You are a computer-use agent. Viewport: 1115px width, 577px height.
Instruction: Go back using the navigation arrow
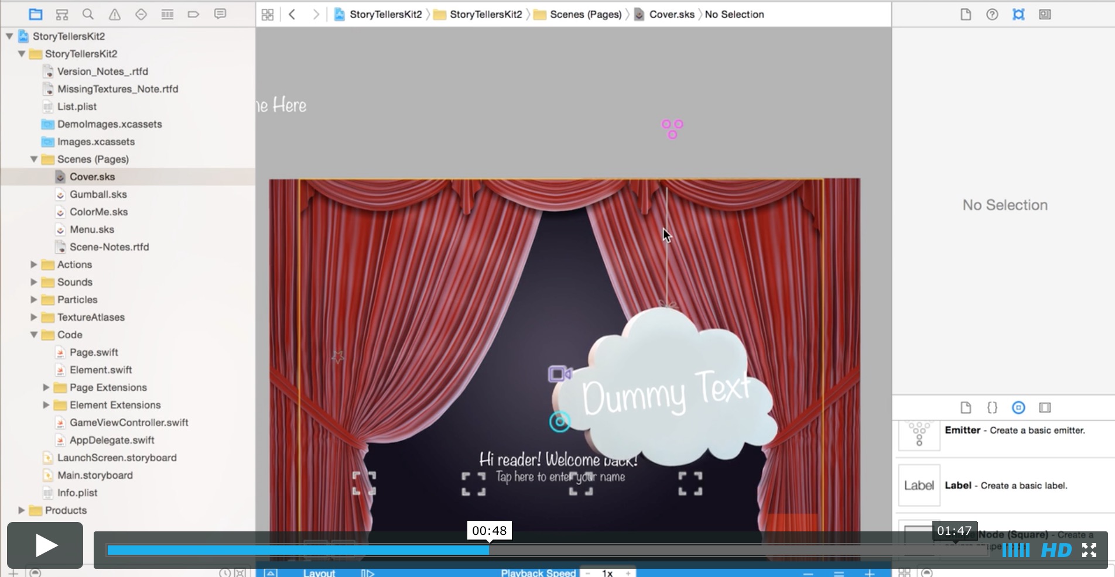pos(292,14)
